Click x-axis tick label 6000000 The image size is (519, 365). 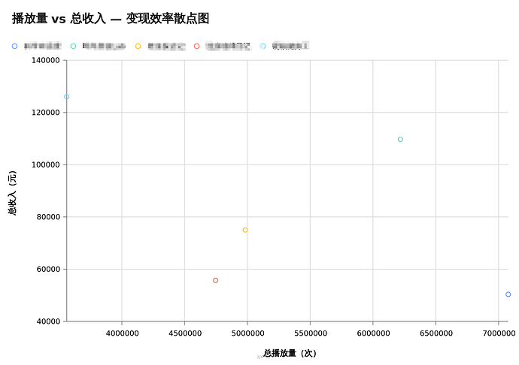click(373, 333)
